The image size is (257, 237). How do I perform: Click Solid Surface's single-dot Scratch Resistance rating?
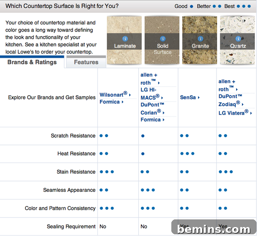143,136
